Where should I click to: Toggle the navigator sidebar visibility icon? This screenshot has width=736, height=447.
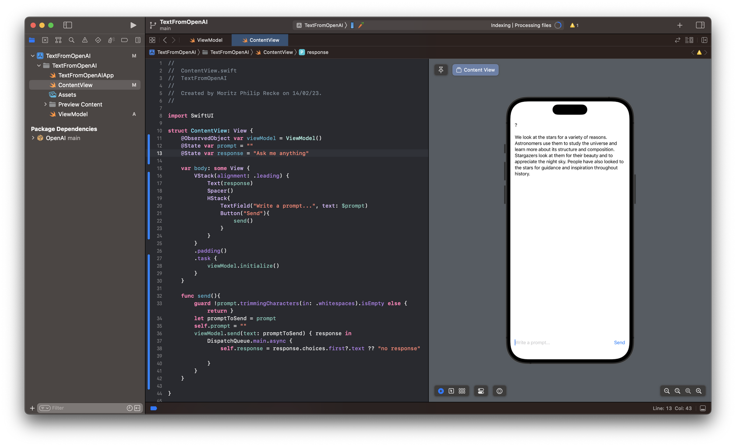click(x=68, y=25)
